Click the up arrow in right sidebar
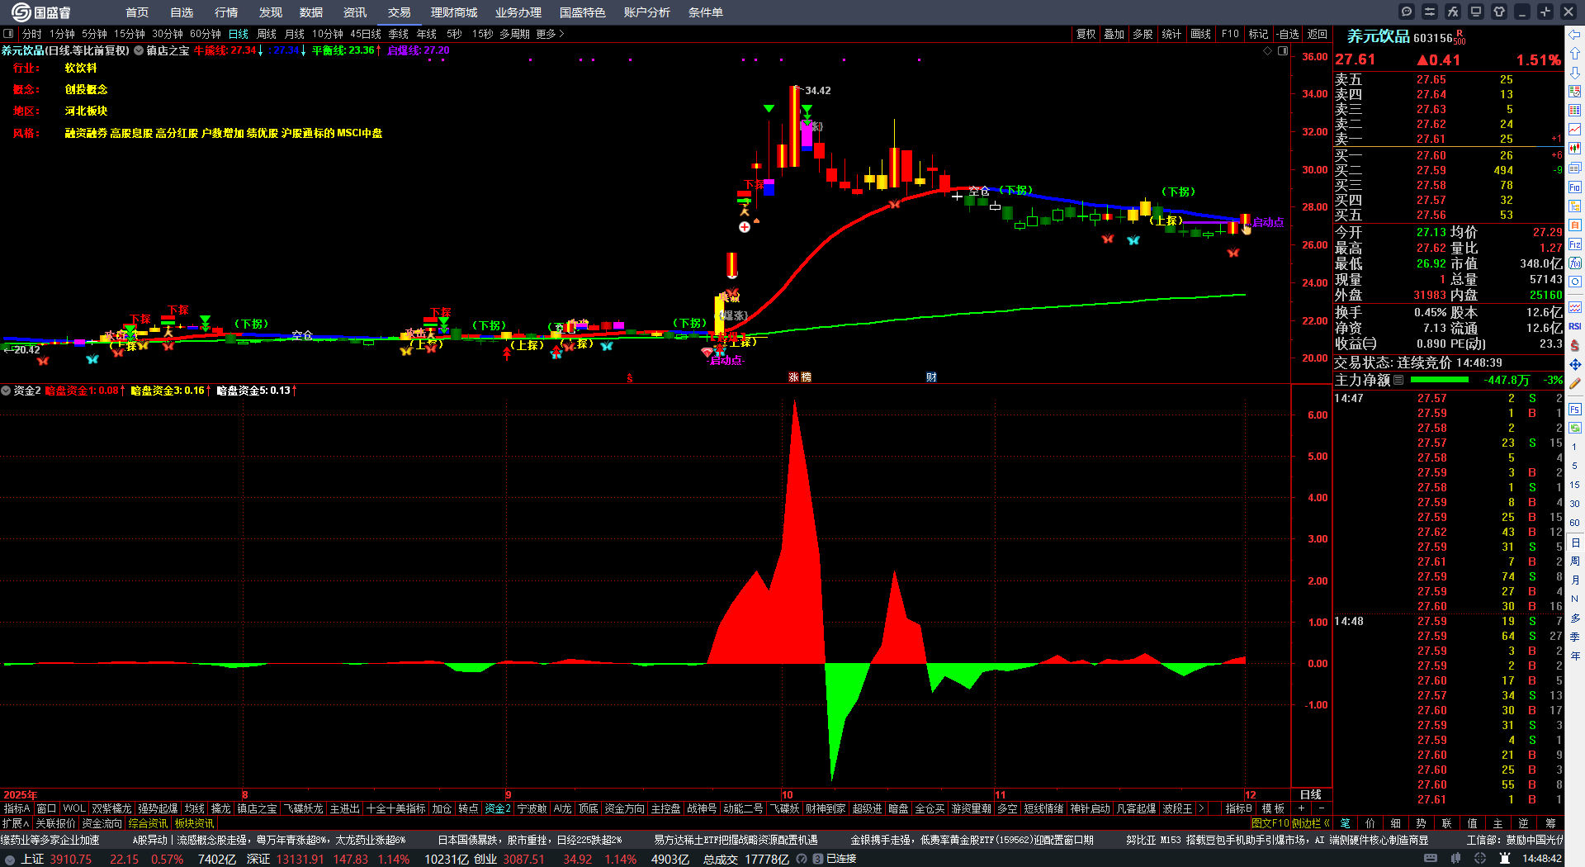Viewport: 1585px width, 867px height. [1575, 54]
